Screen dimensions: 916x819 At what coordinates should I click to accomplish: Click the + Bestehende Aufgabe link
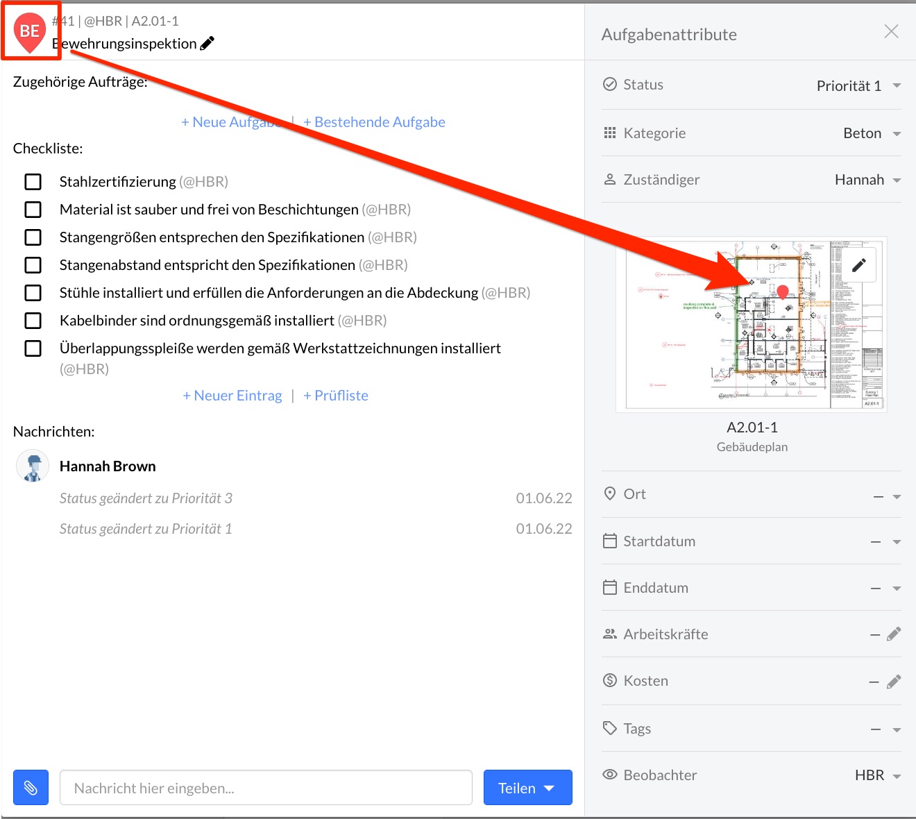tap(374, 122)
